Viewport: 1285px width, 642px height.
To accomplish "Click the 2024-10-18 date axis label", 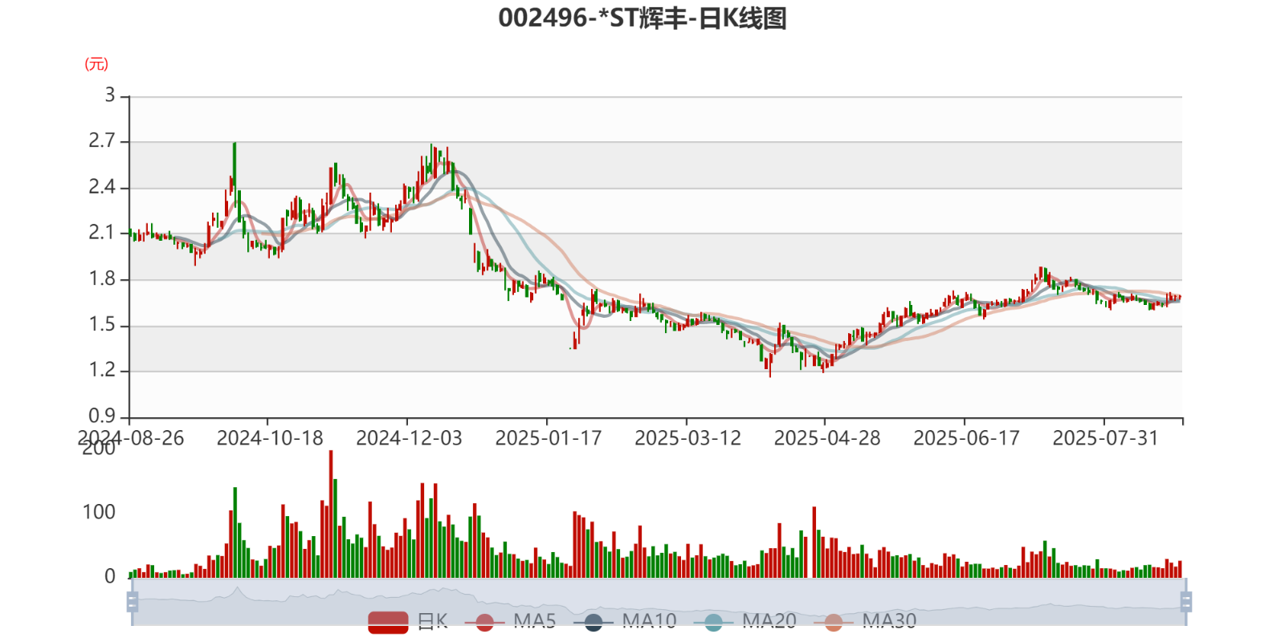I will [270, 438].
